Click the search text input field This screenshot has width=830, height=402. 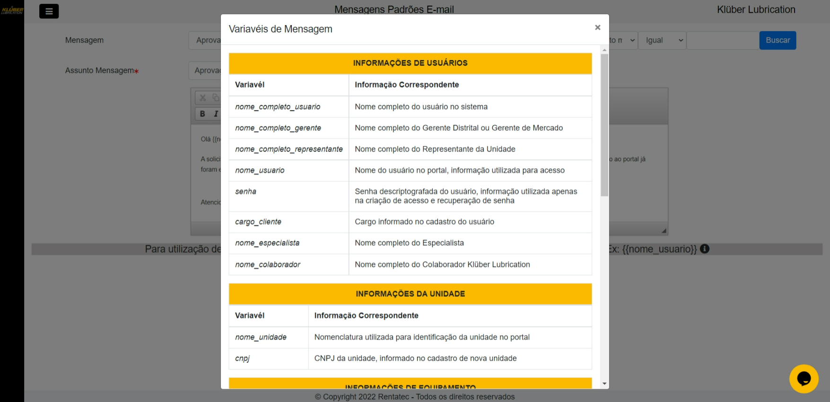tap(722, 41)
